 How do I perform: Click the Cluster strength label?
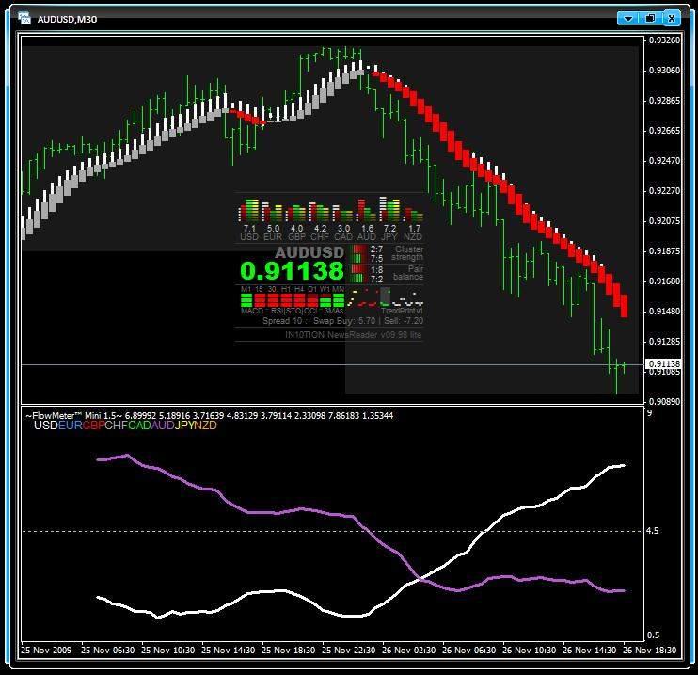(407, 253)
